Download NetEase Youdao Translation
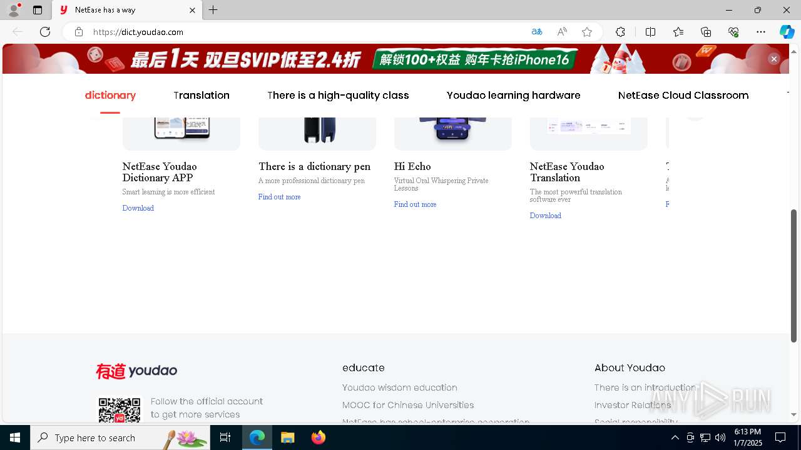The image size is (801, 450). click(x=546, y=216)
